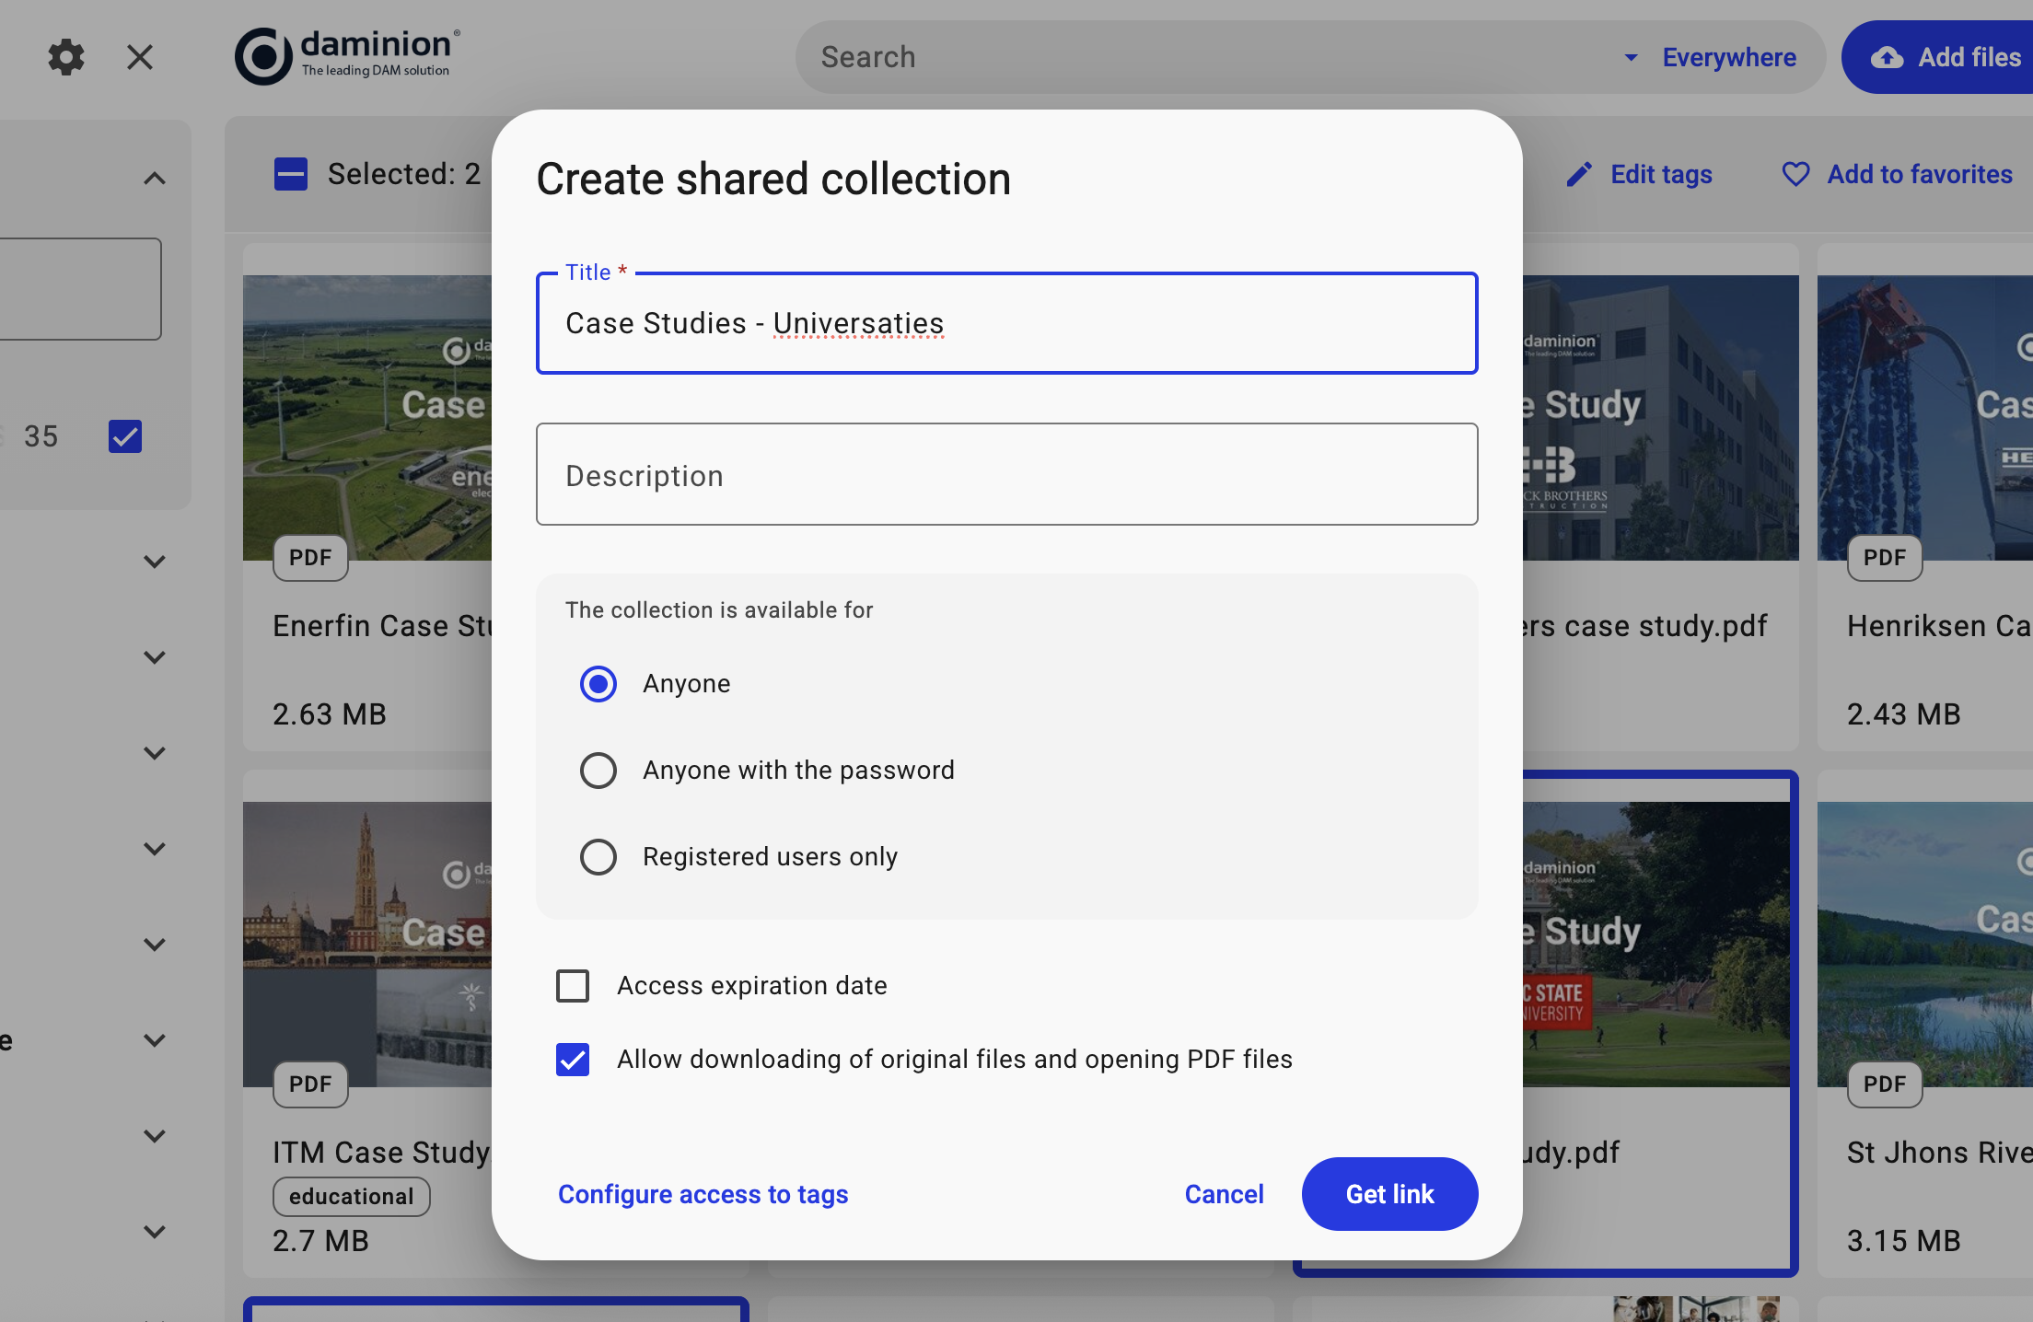This screenshot has height=1322, width=2033.
Task: Enable Access expiration date checkbox
Action: click(x=573, y=985)
